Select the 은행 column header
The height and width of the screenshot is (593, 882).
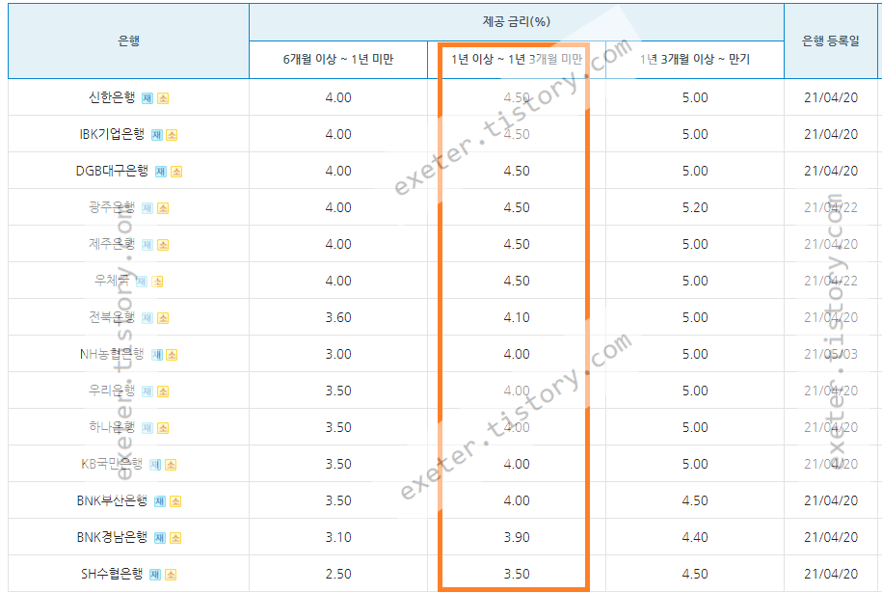(129, 40)
